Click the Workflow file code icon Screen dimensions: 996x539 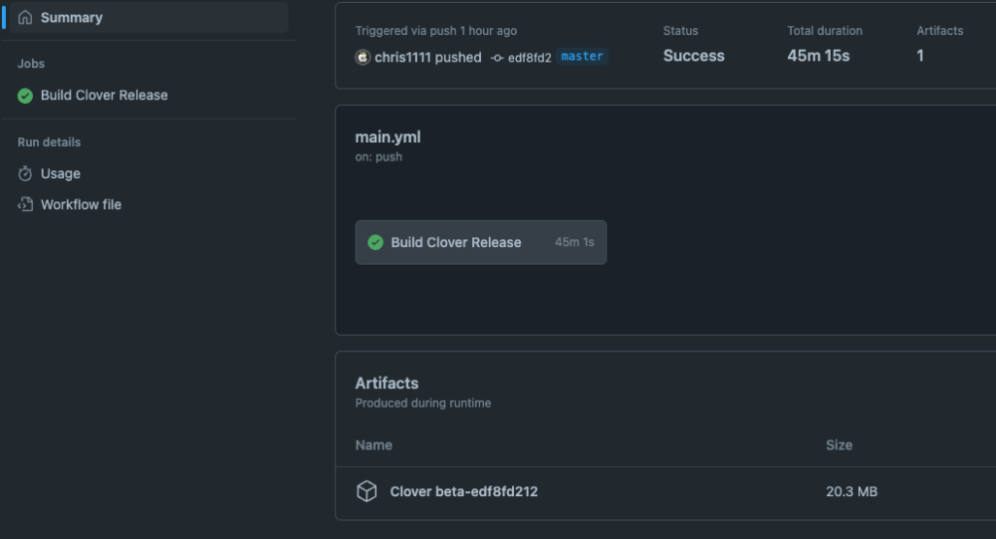point(25,204)
